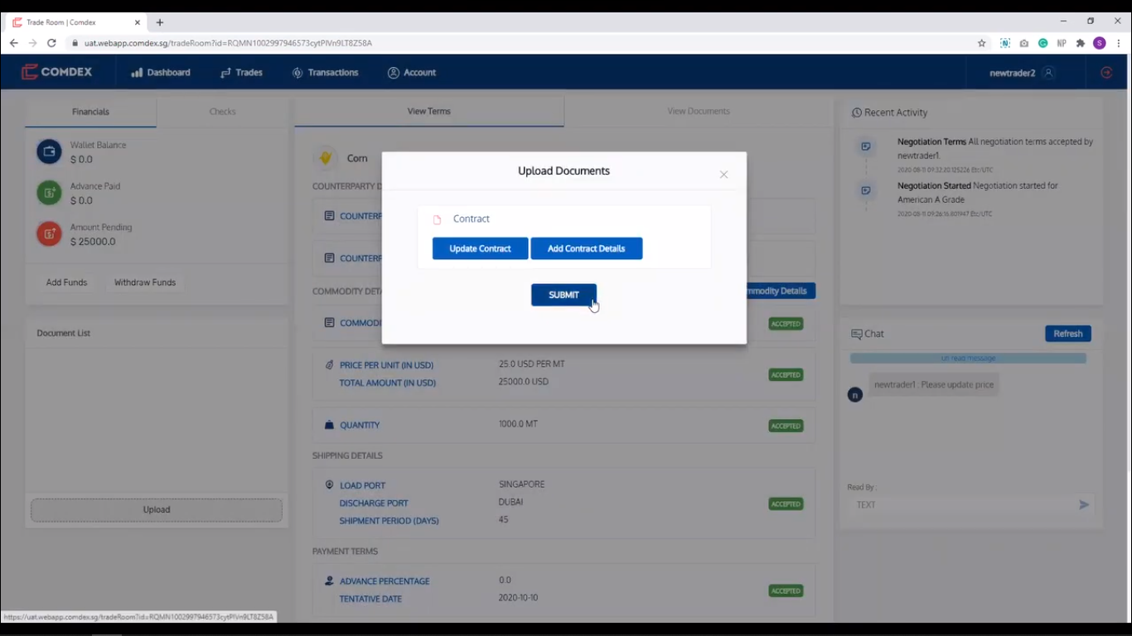Click the Wallet Balance icon

pyautogui.click(x=49, y=152)
